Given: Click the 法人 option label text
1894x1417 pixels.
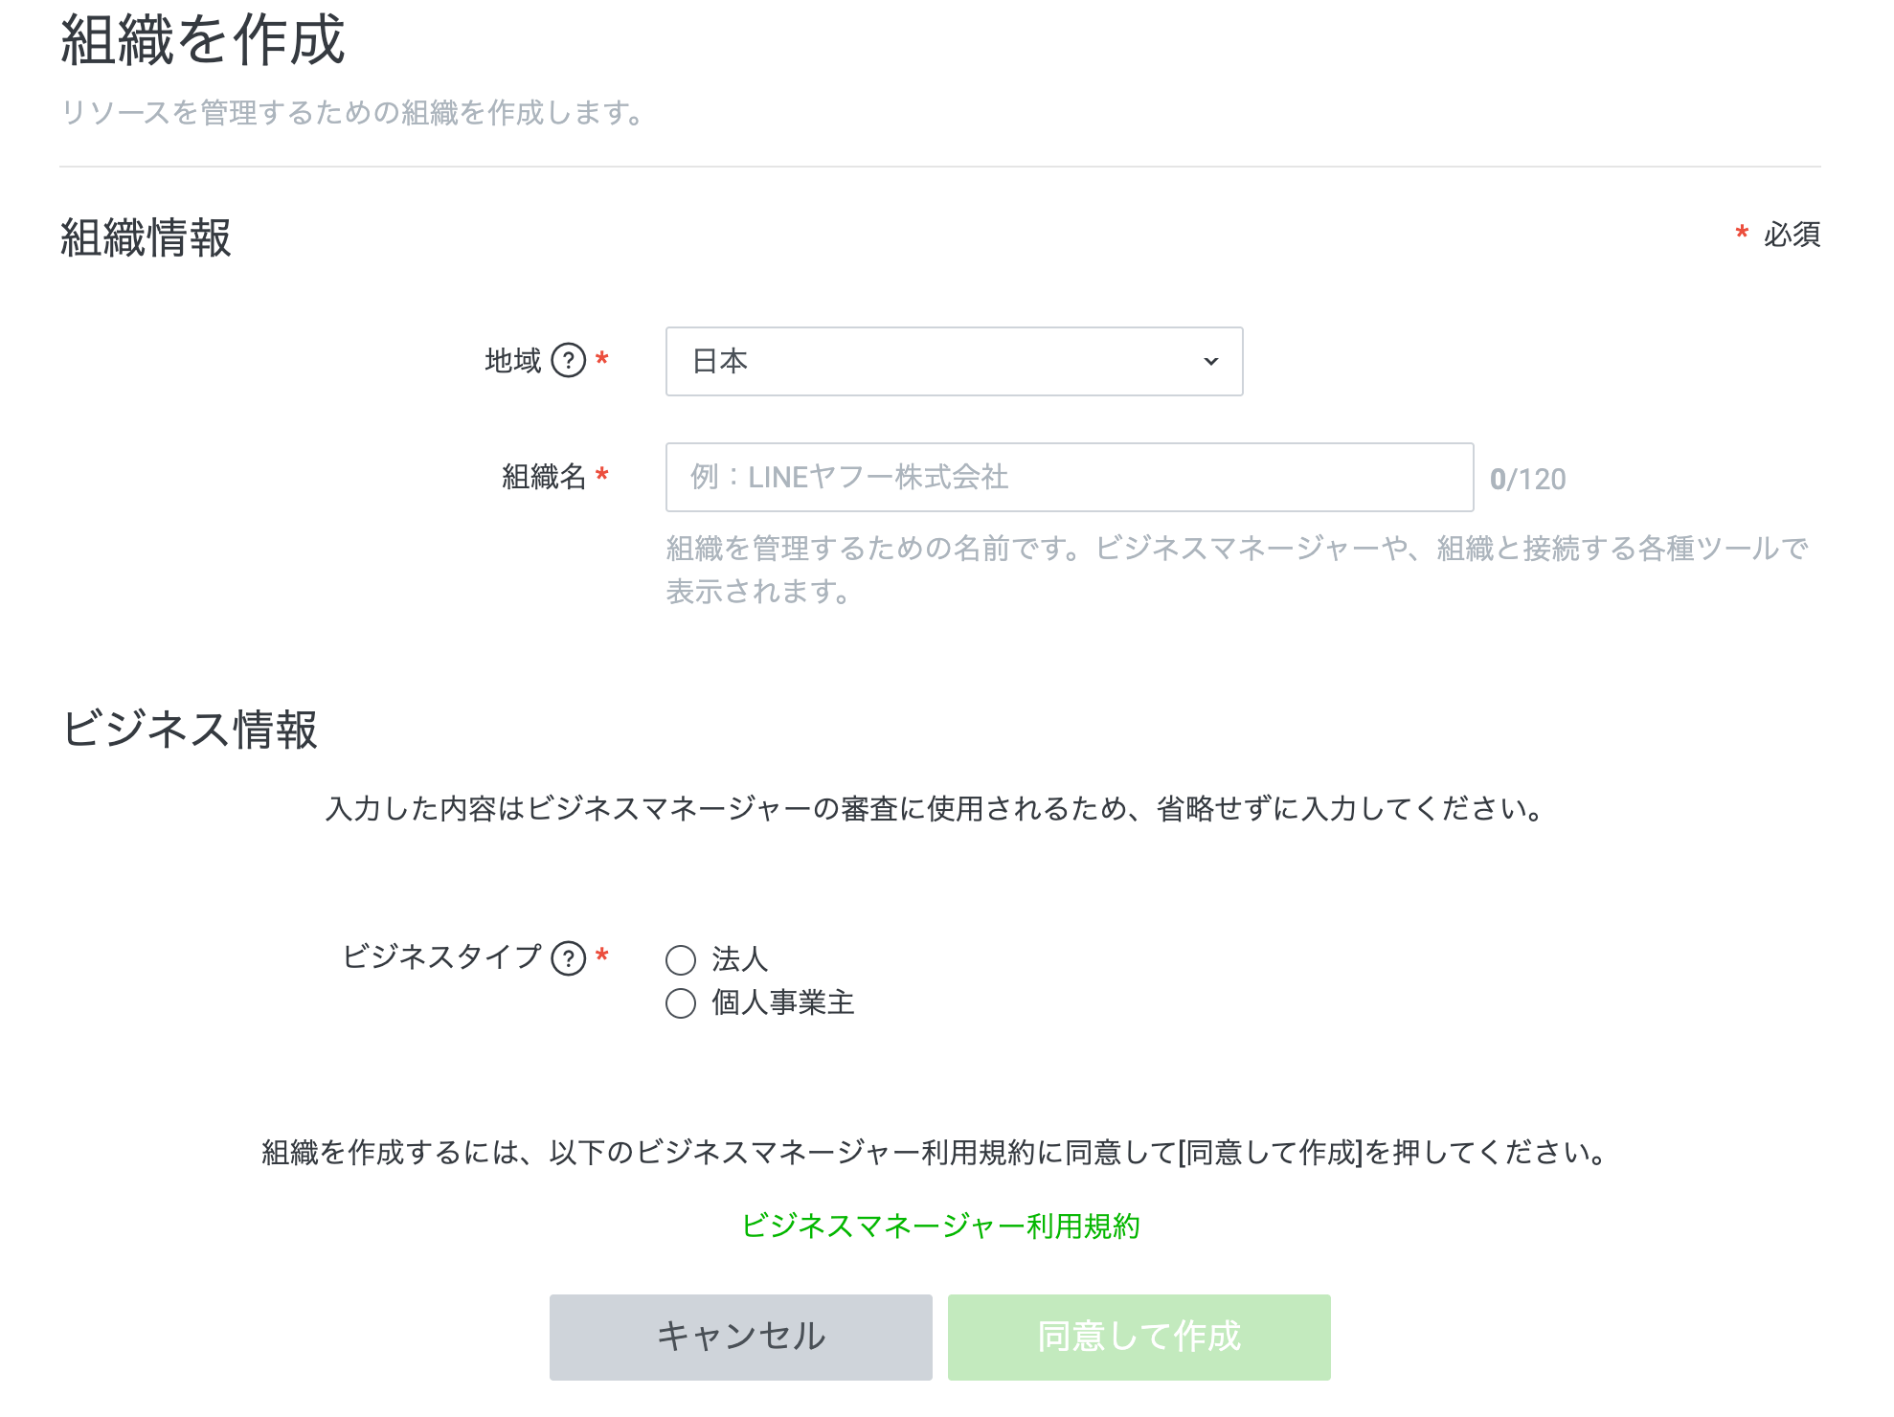Looking at the screenshot, I should coord(739,959).
